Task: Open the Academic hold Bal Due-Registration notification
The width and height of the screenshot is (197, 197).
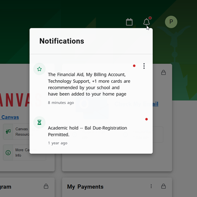Action: tap(88, 131)
